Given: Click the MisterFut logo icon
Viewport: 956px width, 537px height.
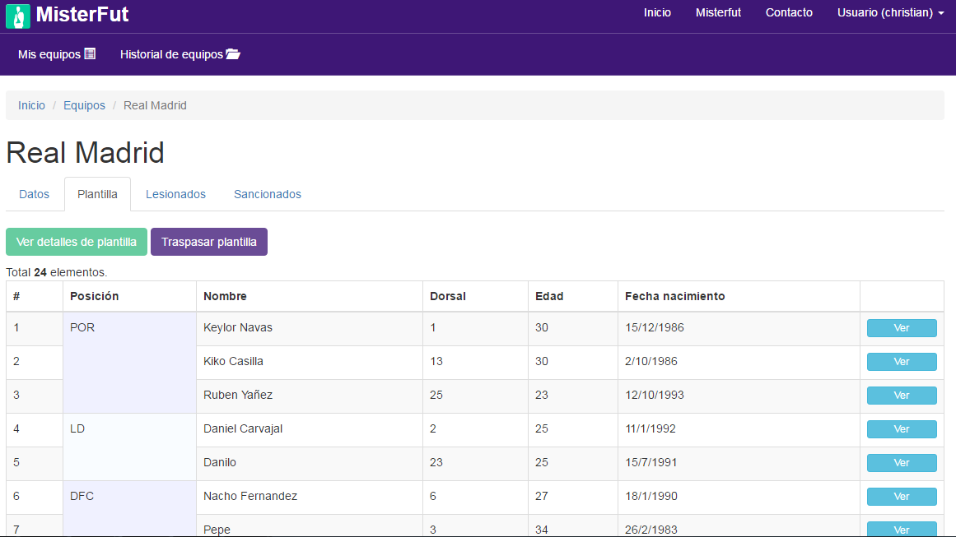Looking at the screenshot, I should (x=17, y=16).
